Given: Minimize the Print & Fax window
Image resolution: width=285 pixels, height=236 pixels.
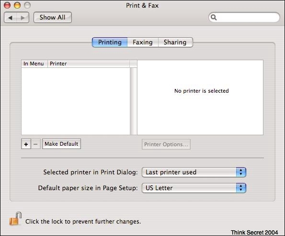Looking at the screenshot, I should click(x=17, y=5).
